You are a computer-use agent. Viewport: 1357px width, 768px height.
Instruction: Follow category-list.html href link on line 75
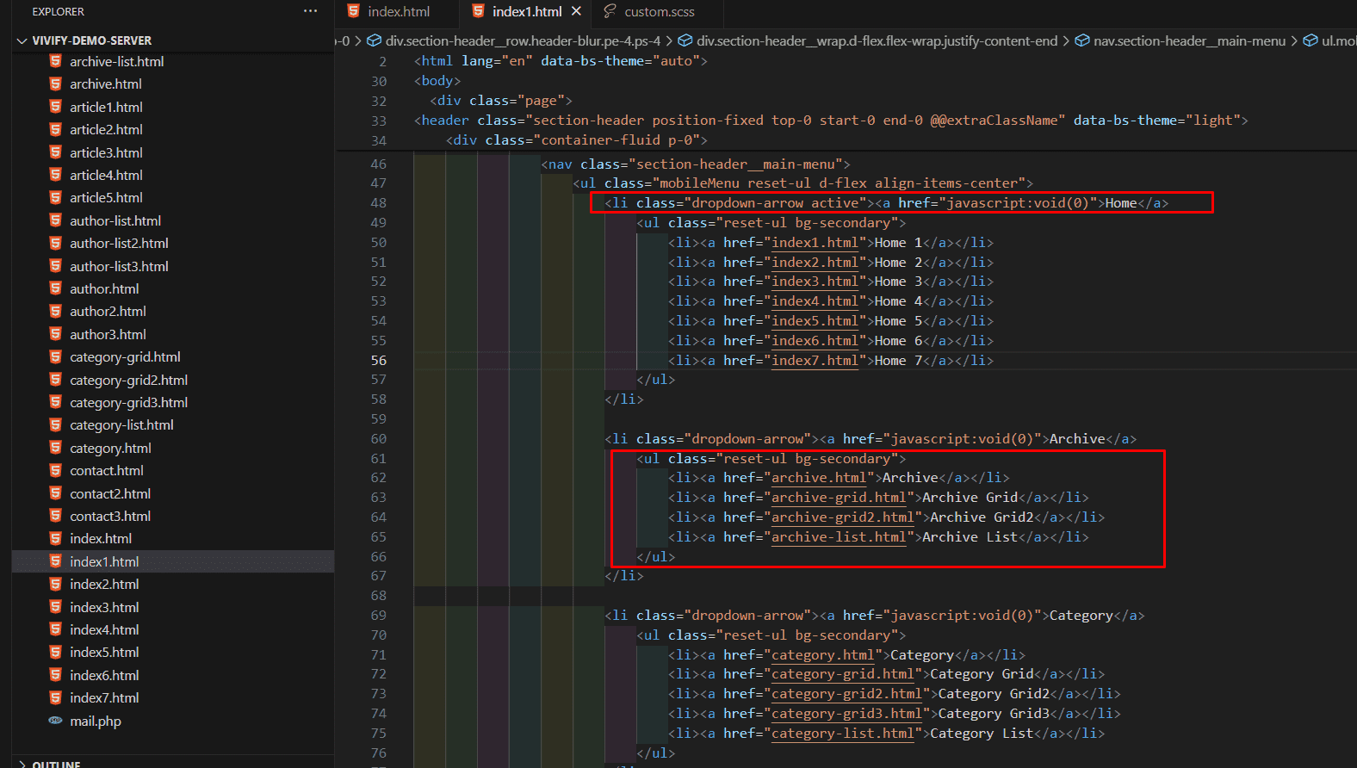pos(842,734)
